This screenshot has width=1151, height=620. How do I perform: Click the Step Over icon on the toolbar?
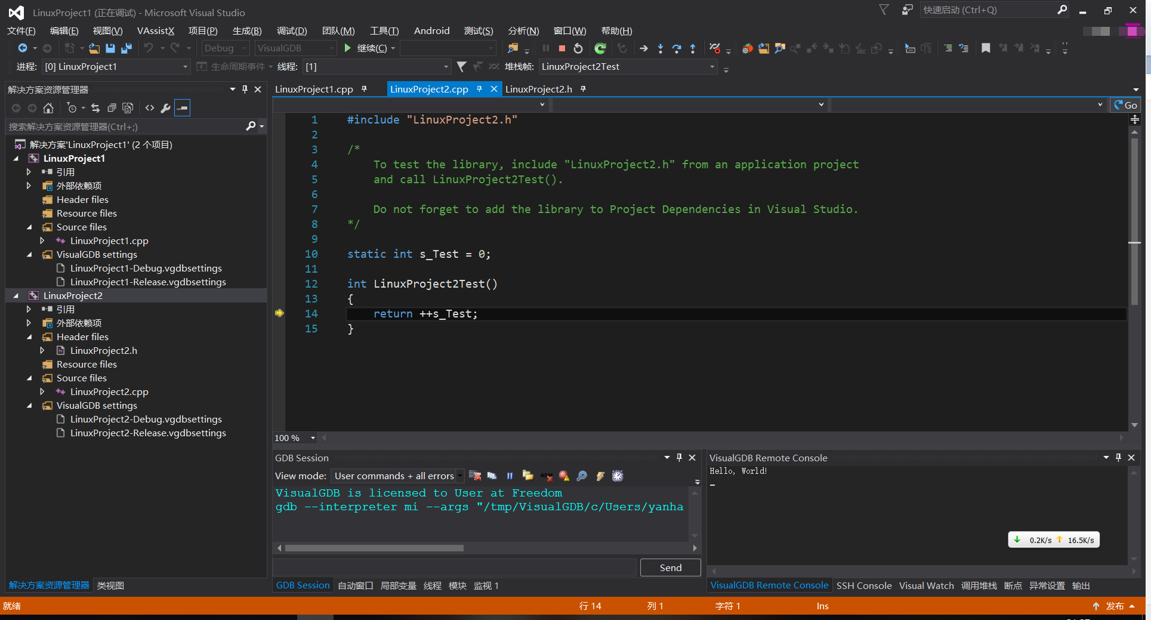677,48
